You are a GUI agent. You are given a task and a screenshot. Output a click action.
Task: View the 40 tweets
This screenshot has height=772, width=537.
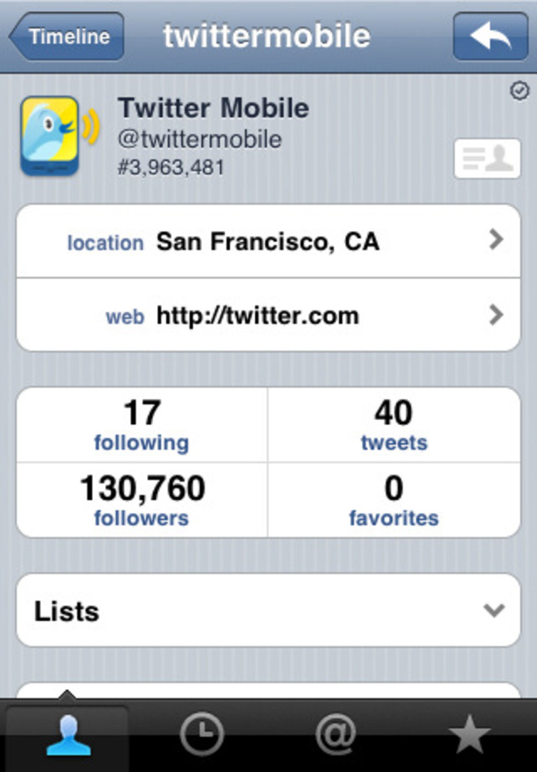(x=393, y=425)
